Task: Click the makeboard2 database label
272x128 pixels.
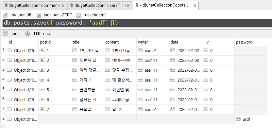Action: [x=95, y=15]
